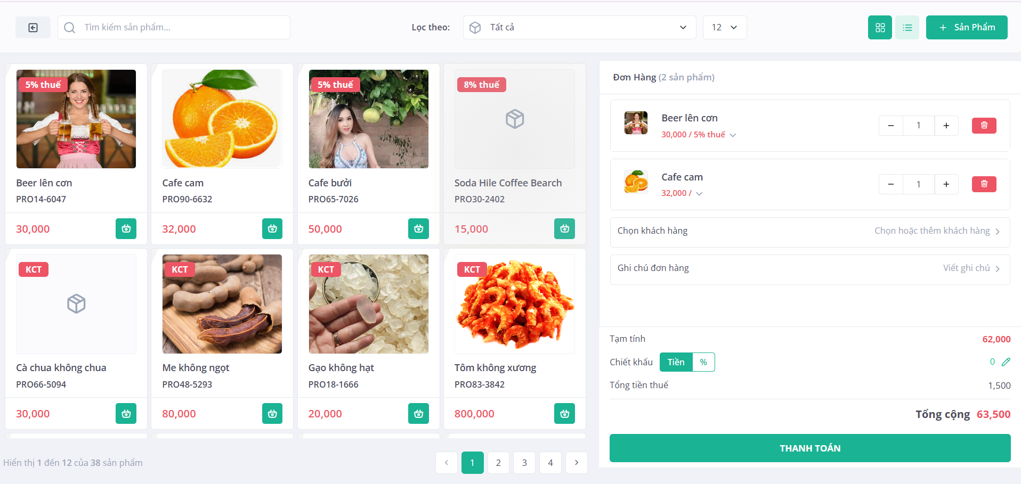Switch to list view layout
1021x484 pixels.
click(x=907, y=27)
